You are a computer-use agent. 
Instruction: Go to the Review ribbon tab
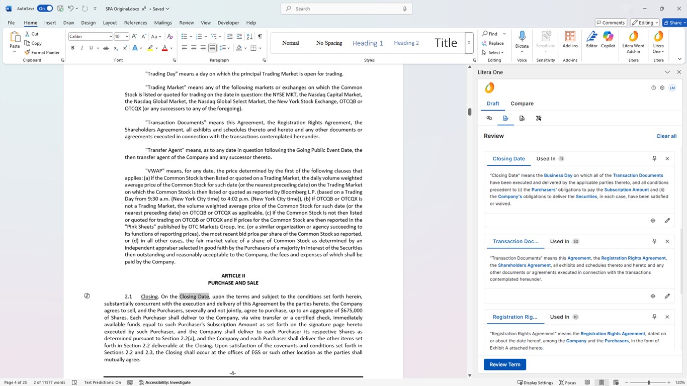tap(186, 23)
